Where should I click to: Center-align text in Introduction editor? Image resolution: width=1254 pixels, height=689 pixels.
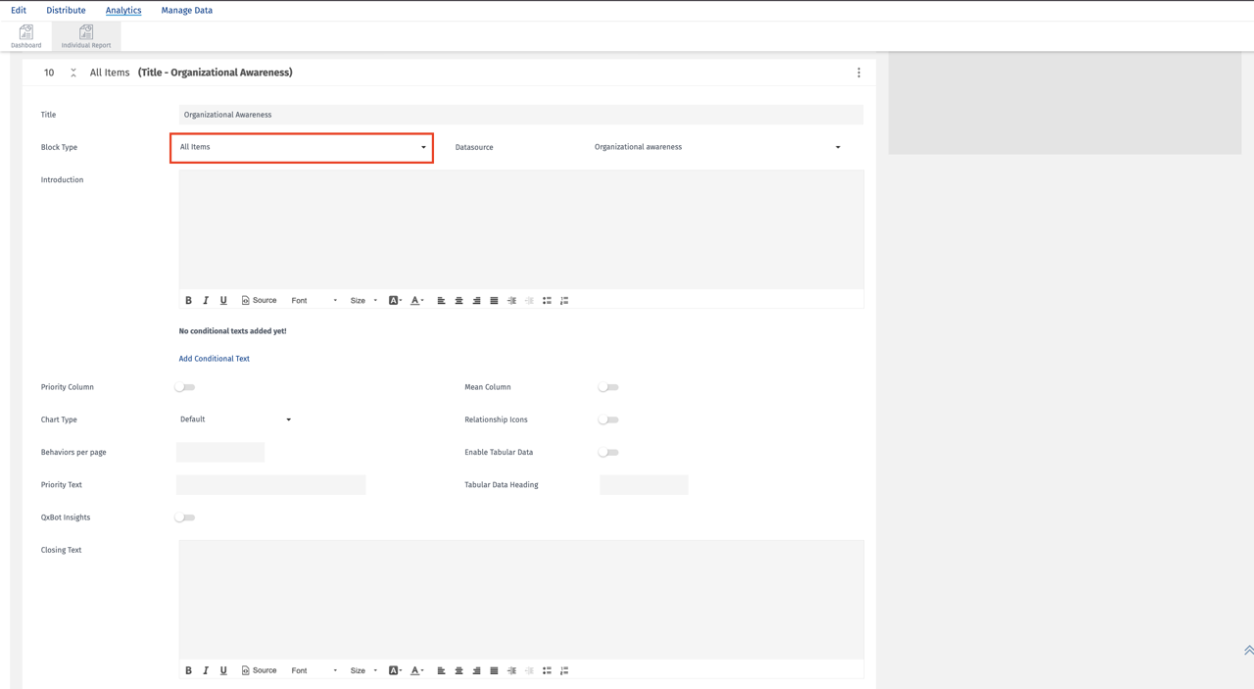458,300
